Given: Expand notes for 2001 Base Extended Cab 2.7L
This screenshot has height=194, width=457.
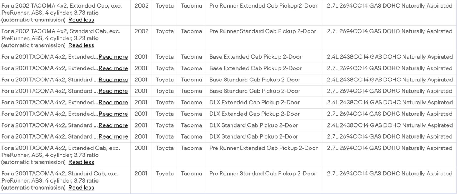Looking at the screenshot, I should coord(113,68).
